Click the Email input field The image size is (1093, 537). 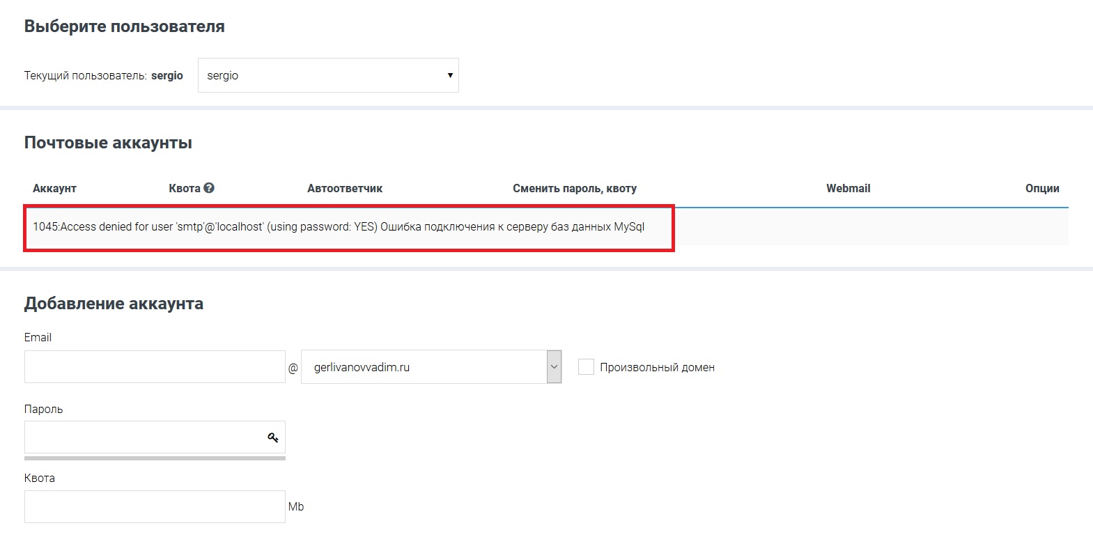pos(155,367)
